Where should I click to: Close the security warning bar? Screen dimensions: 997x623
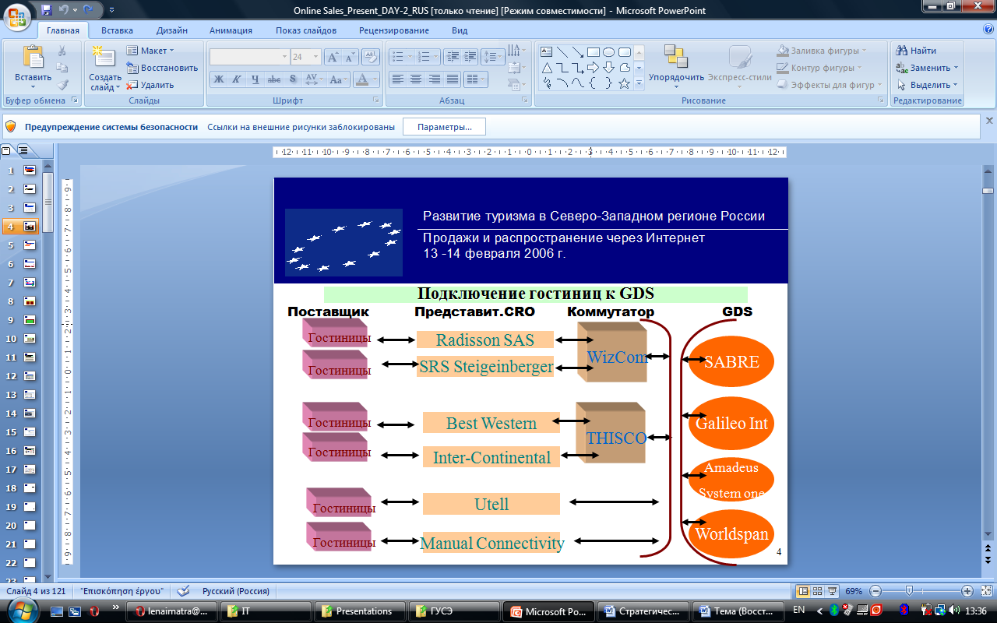pos(989,121)
